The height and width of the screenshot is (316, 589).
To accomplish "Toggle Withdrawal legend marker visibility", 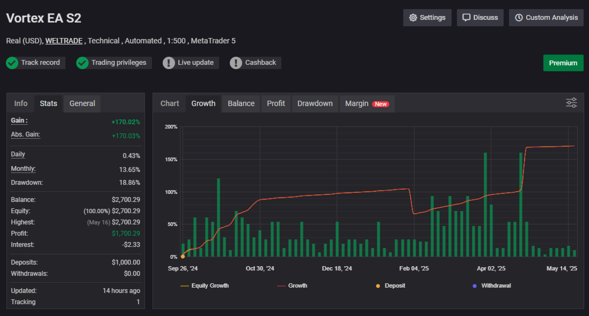I will (492, 285).
